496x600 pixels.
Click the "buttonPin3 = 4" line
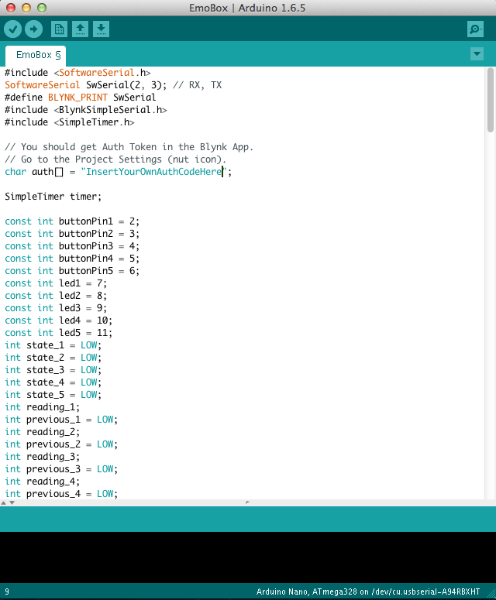click(72, 246)
